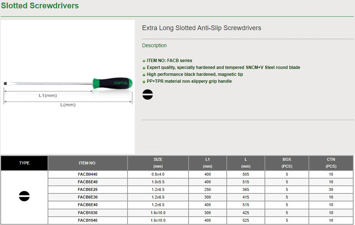Click CTN value 10 in FACB1040 row

tap(331, 220)
